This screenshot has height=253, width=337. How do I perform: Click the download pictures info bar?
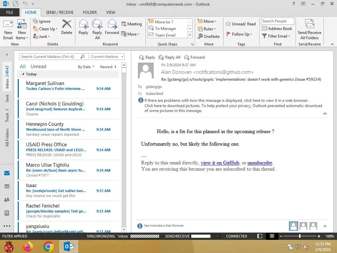click(x=233, y=108)
